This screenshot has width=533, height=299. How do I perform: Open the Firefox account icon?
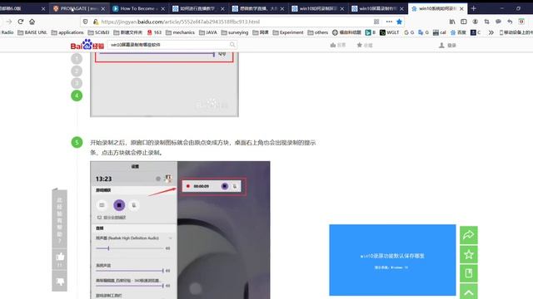pos(476,22)
